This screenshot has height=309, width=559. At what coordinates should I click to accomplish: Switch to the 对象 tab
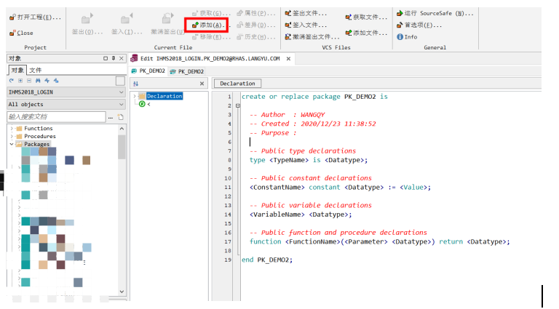17,70
